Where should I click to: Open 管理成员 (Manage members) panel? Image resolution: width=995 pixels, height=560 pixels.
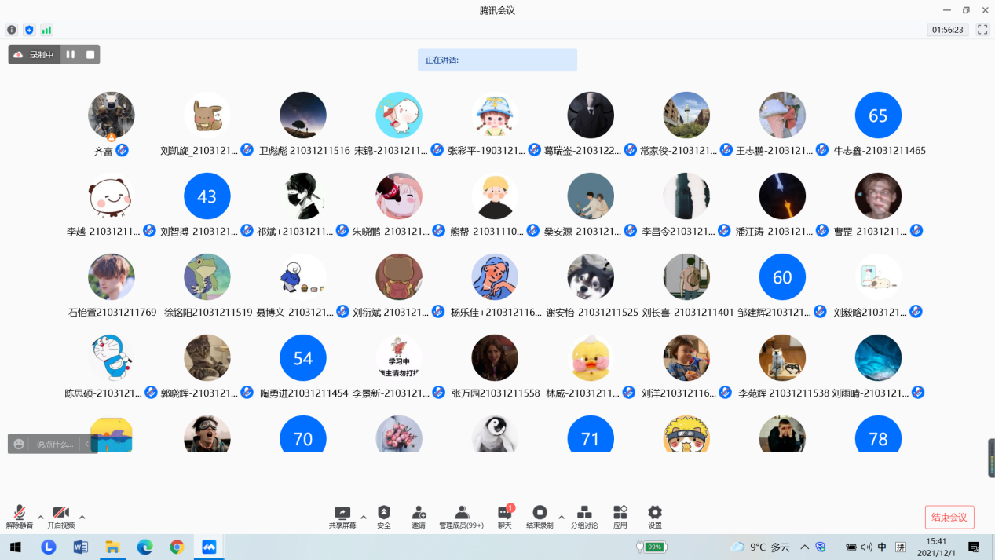[x=461, y=513]
